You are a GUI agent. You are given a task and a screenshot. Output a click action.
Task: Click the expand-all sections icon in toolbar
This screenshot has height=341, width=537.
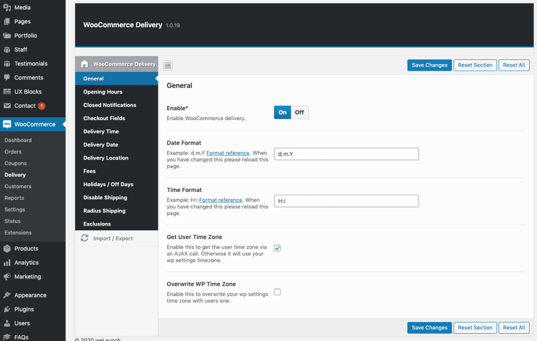(x=168, y=65)
